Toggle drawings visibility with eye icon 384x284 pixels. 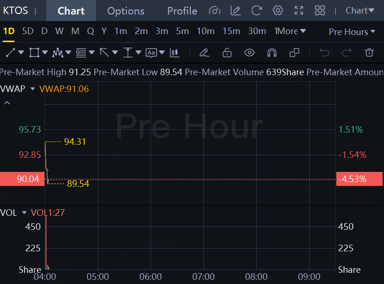pos(249,52)
